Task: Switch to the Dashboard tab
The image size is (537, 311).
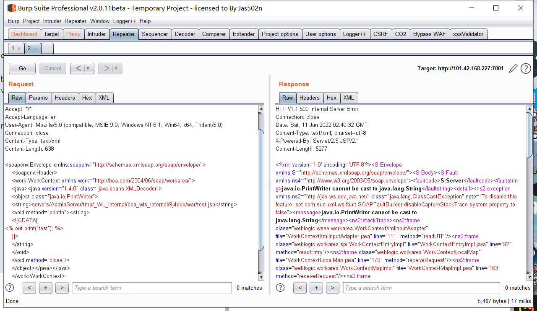Action: coord(24,34)
